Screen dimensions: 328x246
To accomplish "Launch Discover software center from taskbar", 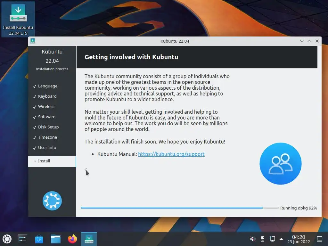I will click(x=39, y=239).
